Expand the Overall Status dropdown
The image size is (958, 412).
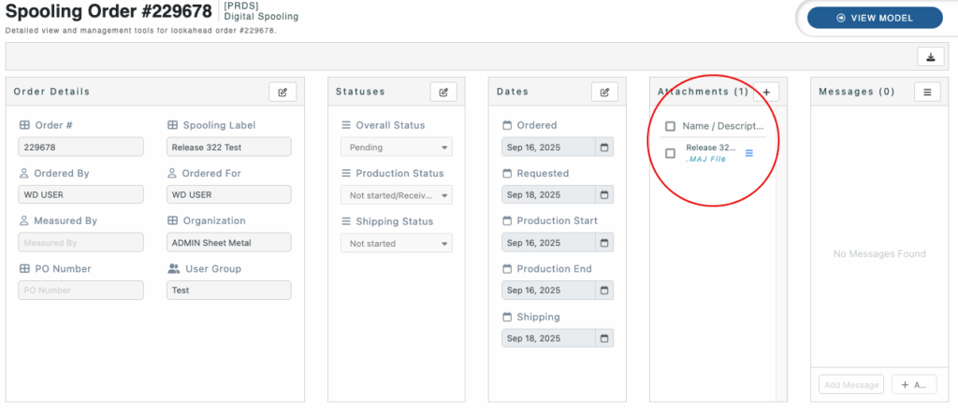pyautogui.click(x=396, y=148)
